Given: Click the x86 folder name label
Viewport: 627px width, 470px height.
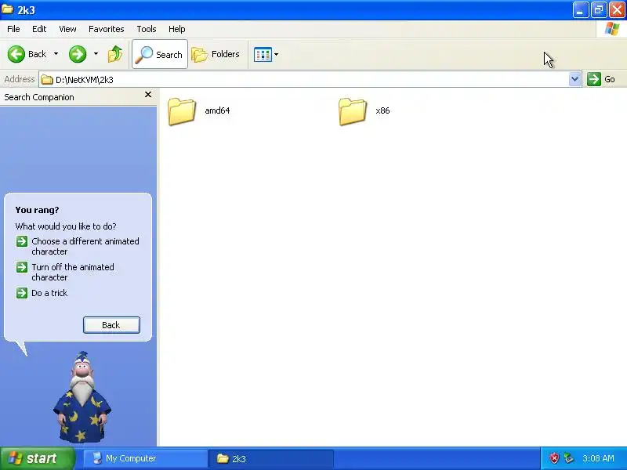Looking at the screenshot, I should 382,110.
